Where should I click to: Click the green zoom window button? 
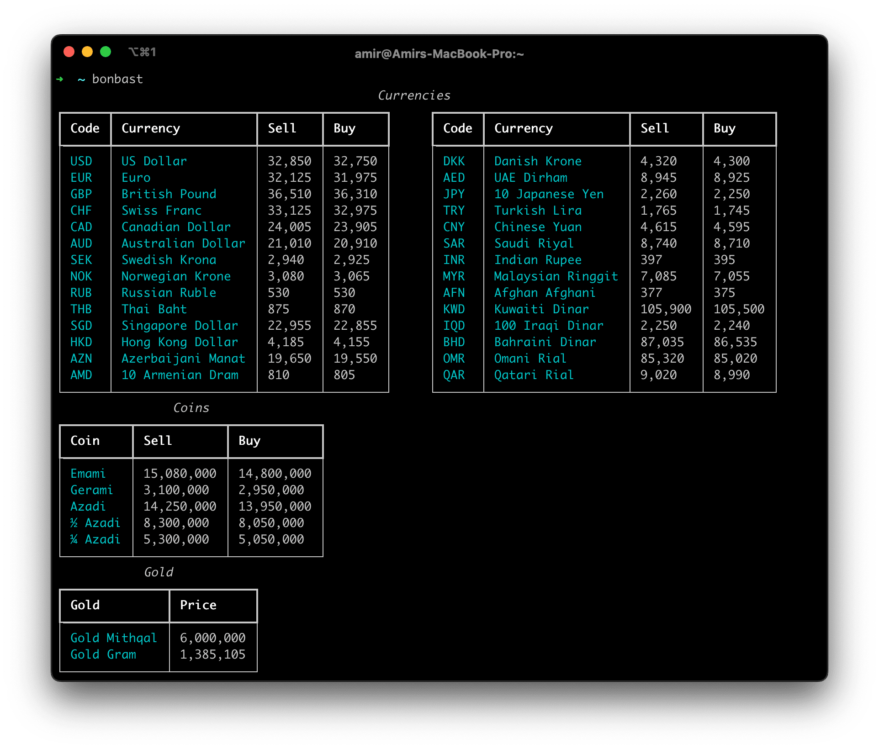point(106,52)
